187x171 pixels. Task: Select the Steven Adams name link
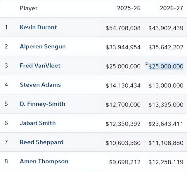(x=40, y=85)
